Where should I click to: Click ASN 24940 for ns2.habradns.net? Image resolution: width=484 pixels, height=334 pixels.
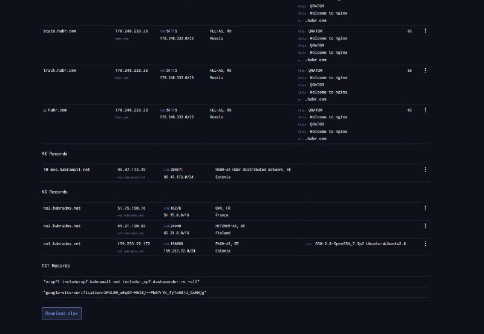[x=175, y=226]
